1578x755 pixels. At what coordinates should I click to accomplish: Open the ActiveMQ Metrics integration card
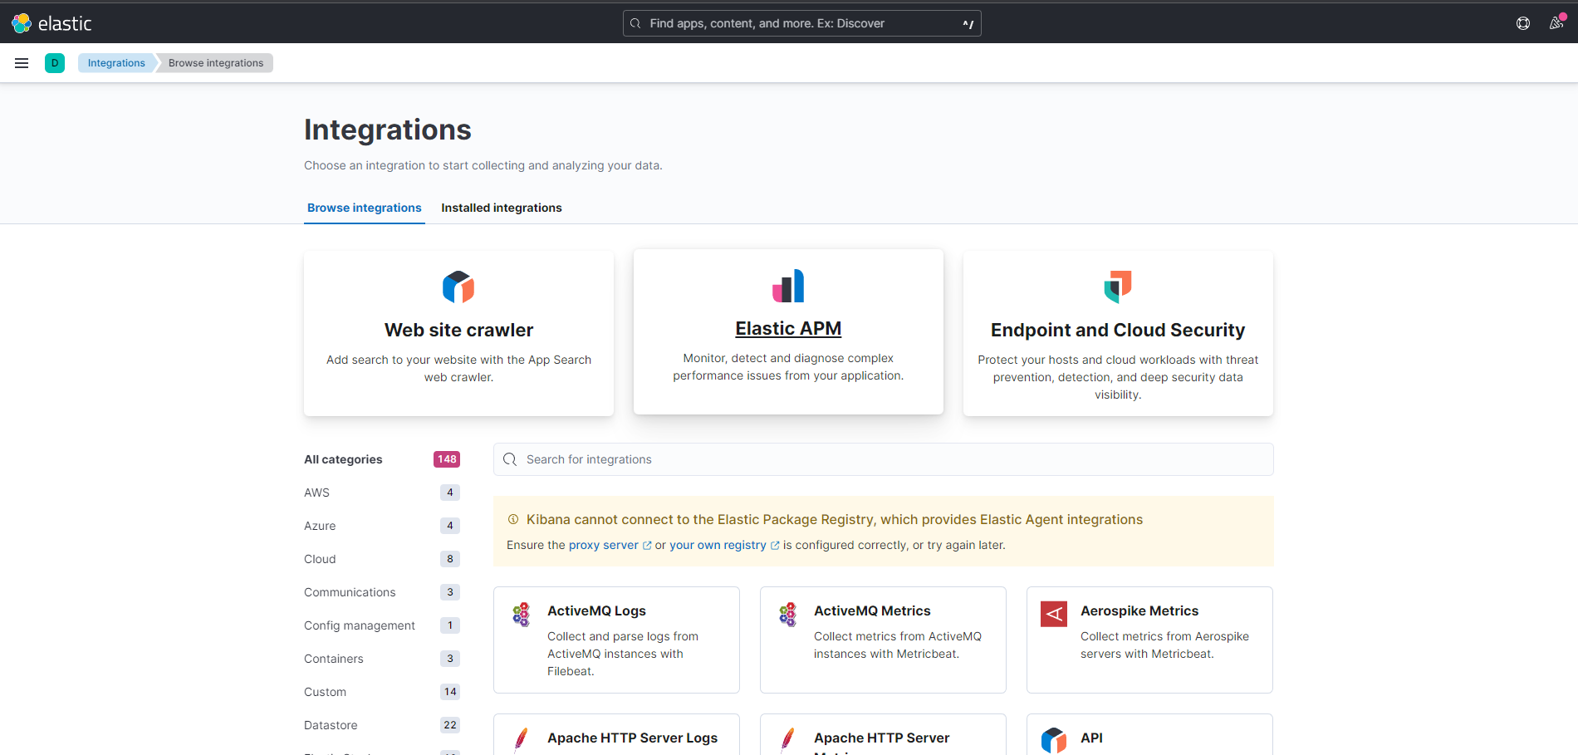click(882, 640)
